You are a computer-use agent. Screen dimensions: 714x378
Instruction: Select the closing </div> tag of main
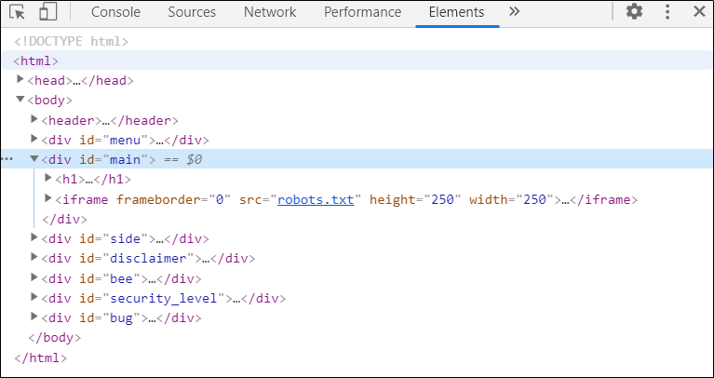[x=64, y=219]
